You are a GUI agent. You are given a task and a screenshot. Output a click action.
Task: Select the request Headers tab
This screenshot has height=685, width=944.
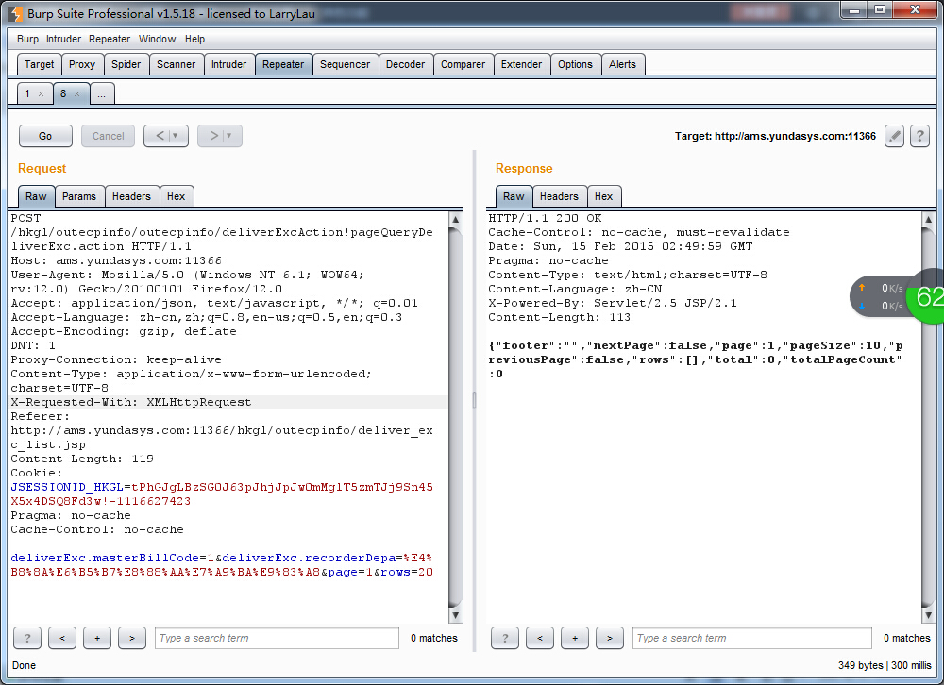click(x=131, y=196)
